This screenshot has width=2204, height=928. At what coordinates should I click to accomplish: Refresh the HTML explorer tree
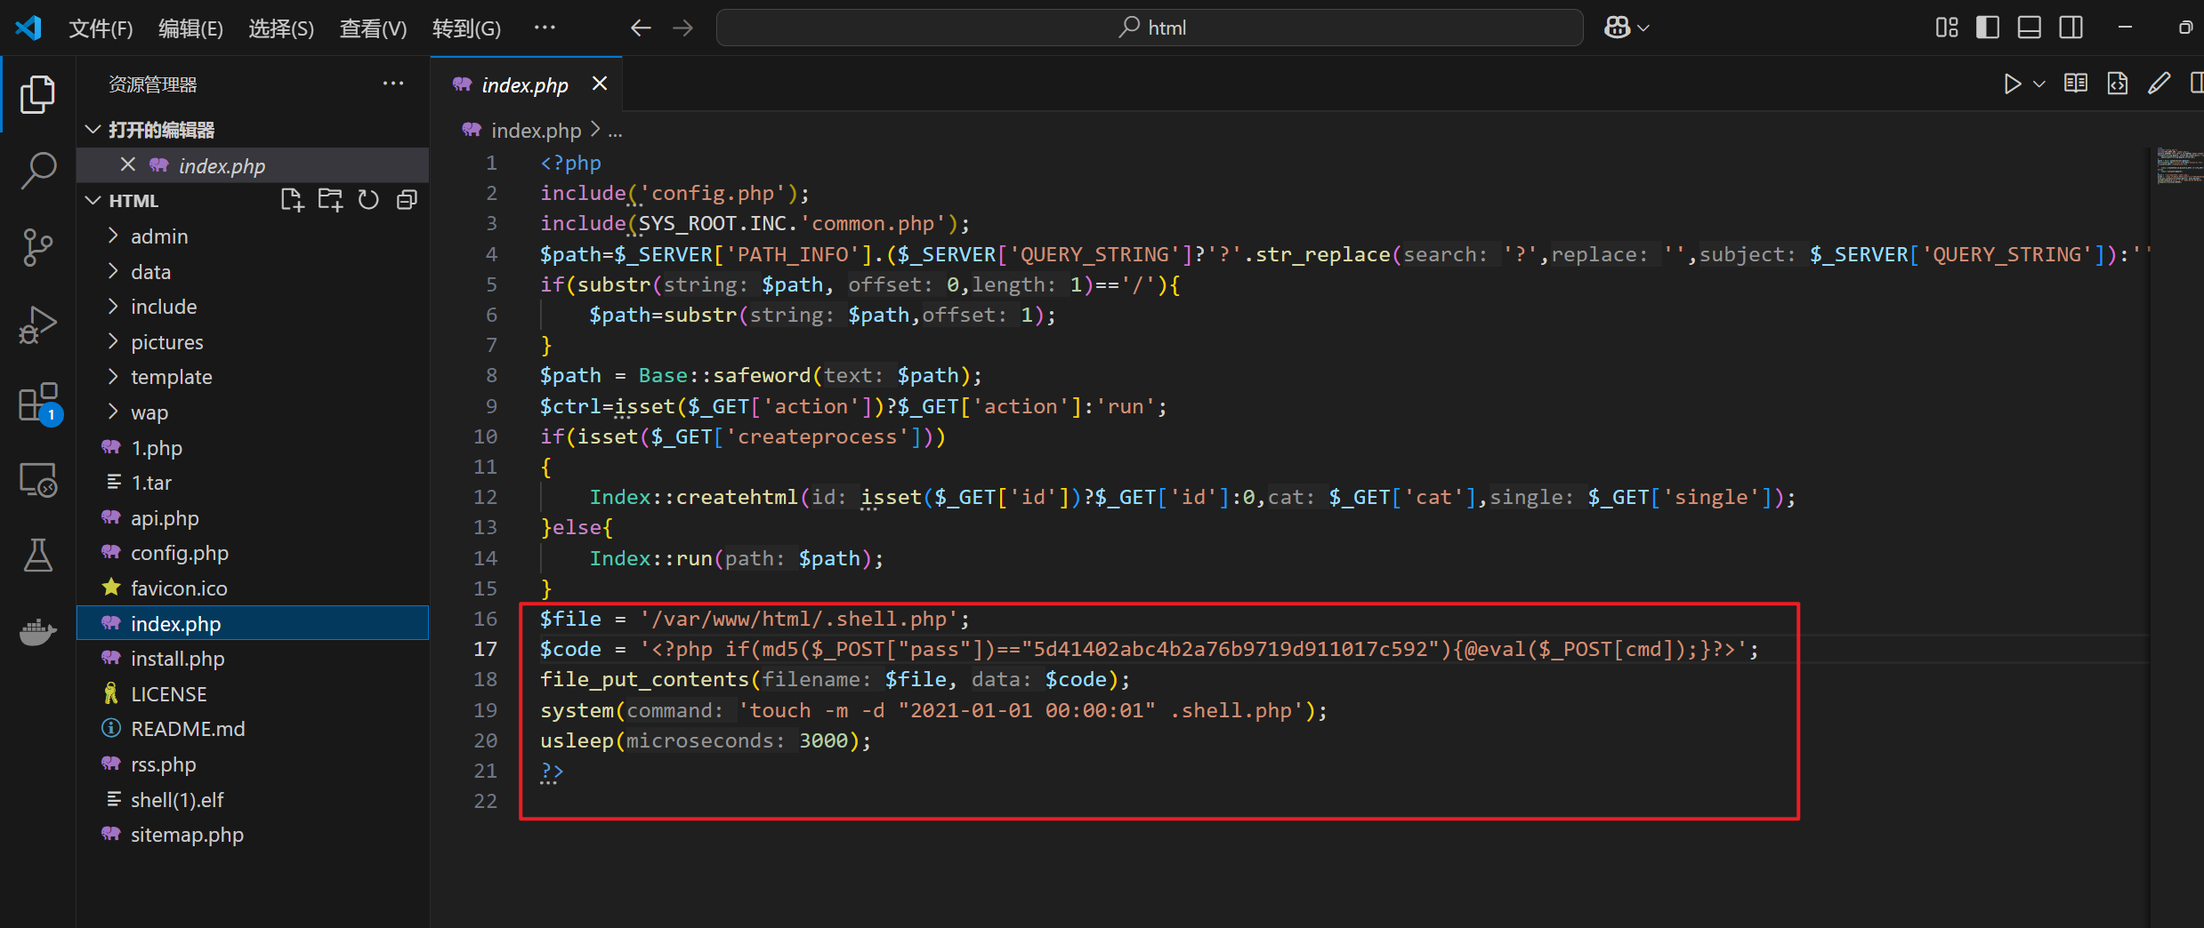[368, 200]
